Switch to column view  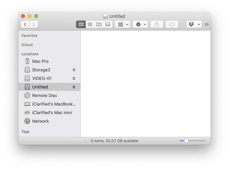99,24
